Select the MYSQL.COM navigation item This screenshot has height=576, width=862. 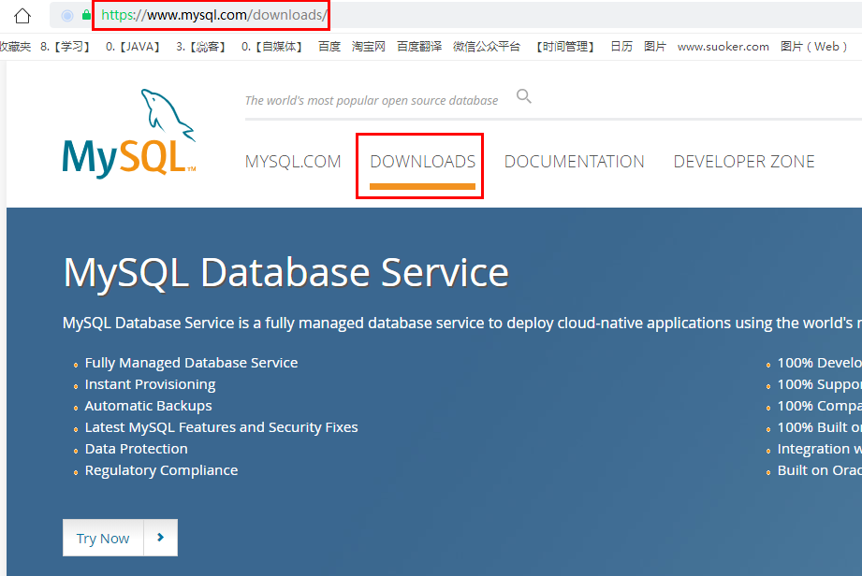coord(293,161)
